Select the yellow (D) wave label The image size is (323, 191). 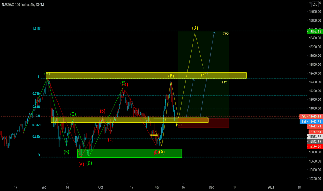point(195,28)
